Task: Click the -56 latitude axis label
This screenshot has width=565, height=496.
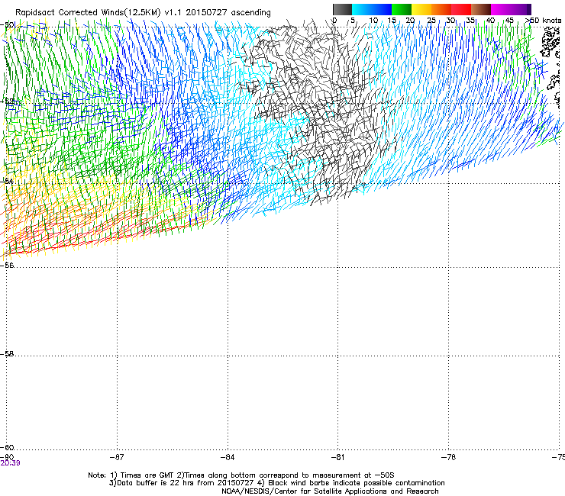Action: pos(7,265)
